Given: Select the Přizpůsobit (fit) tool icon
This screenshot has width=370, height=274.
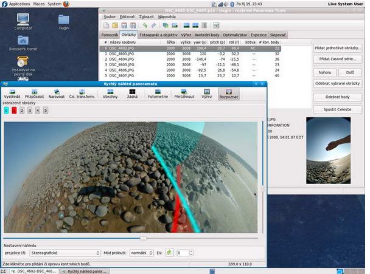Looking at the screenshot, I should pos(35,94).
